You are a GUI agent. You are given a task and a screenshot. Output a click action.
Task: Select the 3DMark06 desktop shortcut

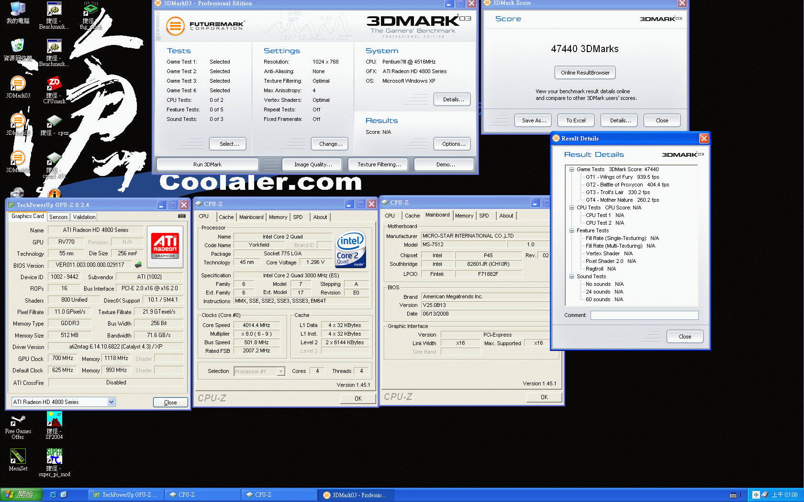click(x=18, y=162)
